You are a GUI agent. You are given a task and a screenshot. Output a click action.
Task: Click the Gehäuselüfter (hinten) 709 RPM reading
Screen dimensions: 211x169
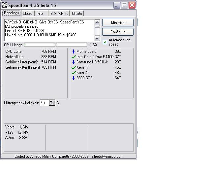point(31,67)
